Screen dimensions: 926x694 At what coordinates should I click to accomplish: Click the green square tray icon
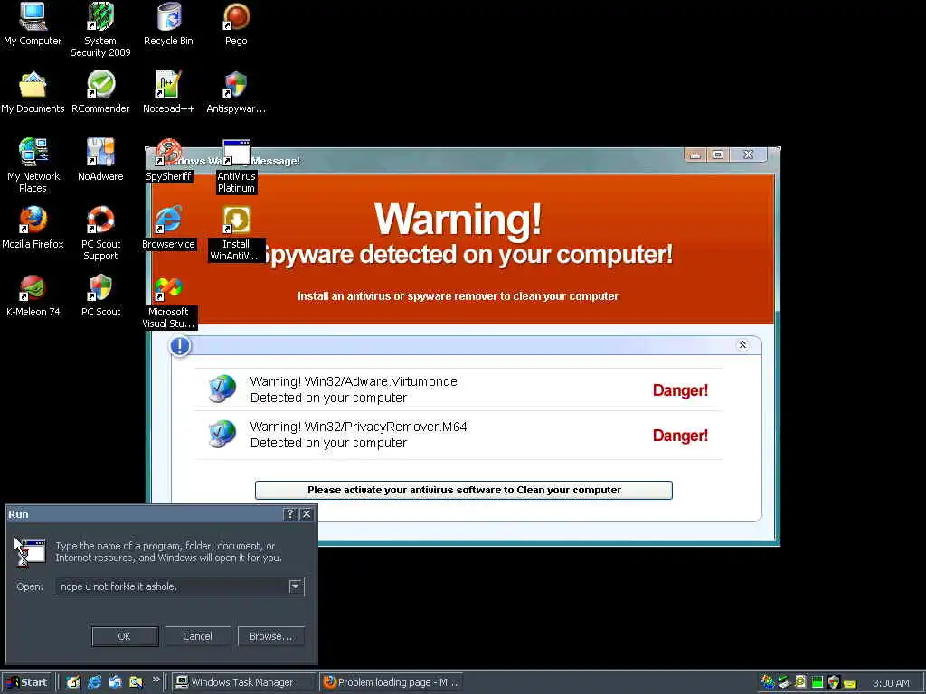click(817, 683)
